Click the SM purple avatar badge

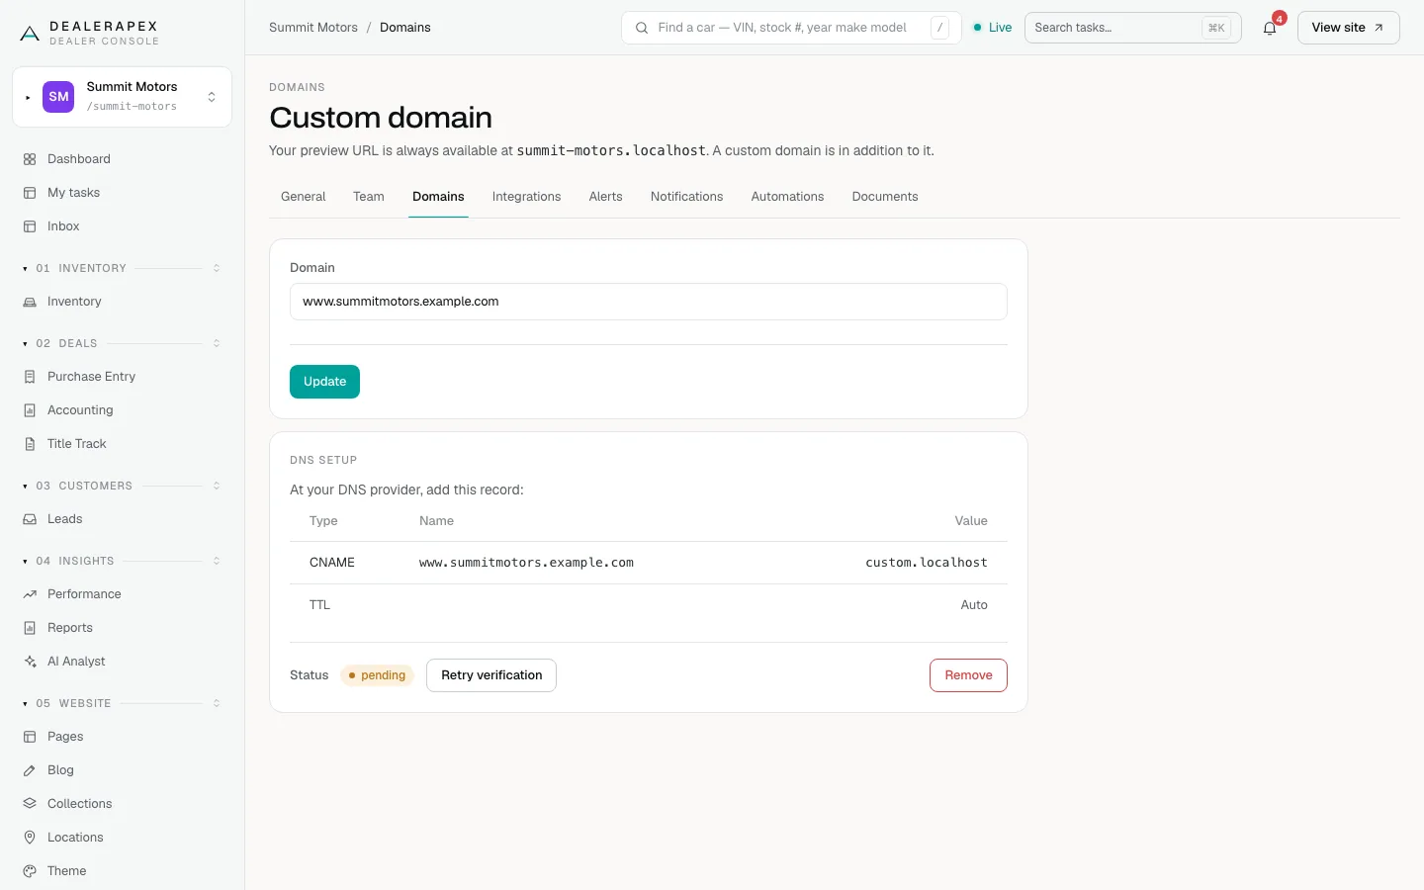(58, 97)
